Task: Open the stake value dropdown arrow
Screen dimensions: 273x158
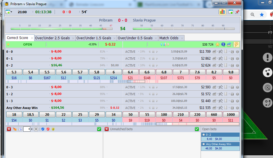Action: click(x=32, y=129)
